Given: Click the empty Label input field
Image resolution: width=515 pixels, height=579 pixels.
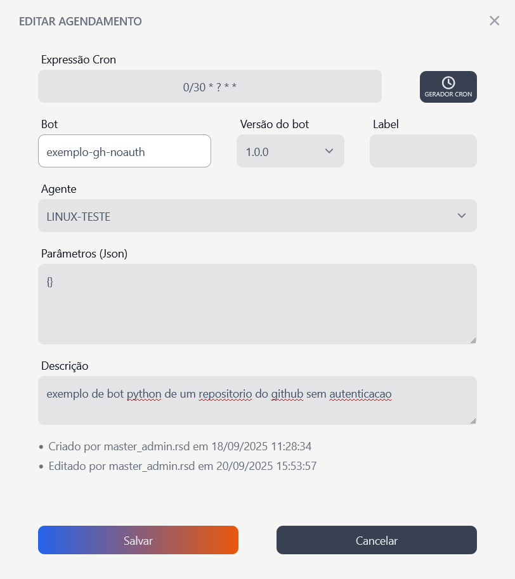Looking at the screenshot, I should 423,151.
